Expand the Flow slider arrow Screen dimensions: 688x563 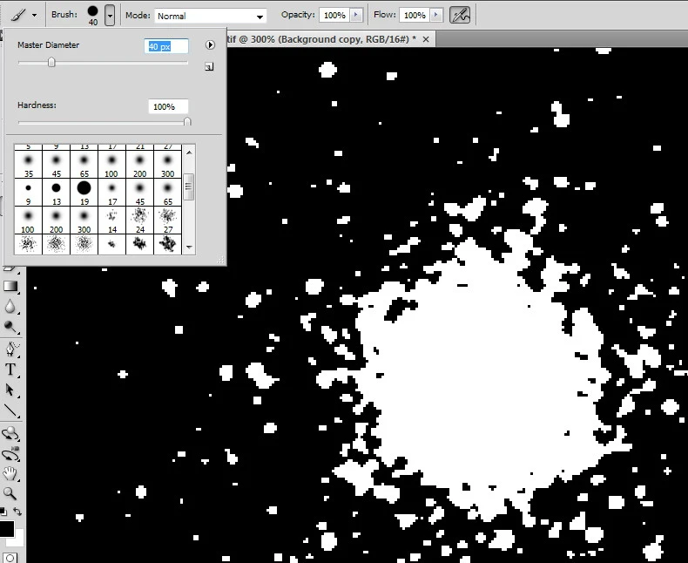(x=436, y=16)
